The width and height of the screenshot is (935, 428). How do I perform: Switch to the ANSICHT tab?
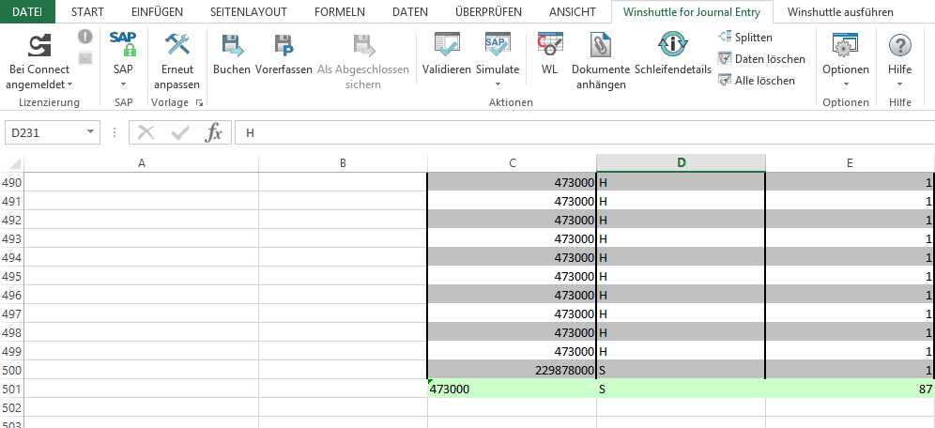click(573, 12)
